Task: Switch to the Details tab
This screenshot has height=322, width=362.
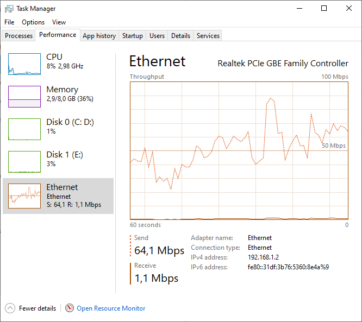Action: point(180,36)
